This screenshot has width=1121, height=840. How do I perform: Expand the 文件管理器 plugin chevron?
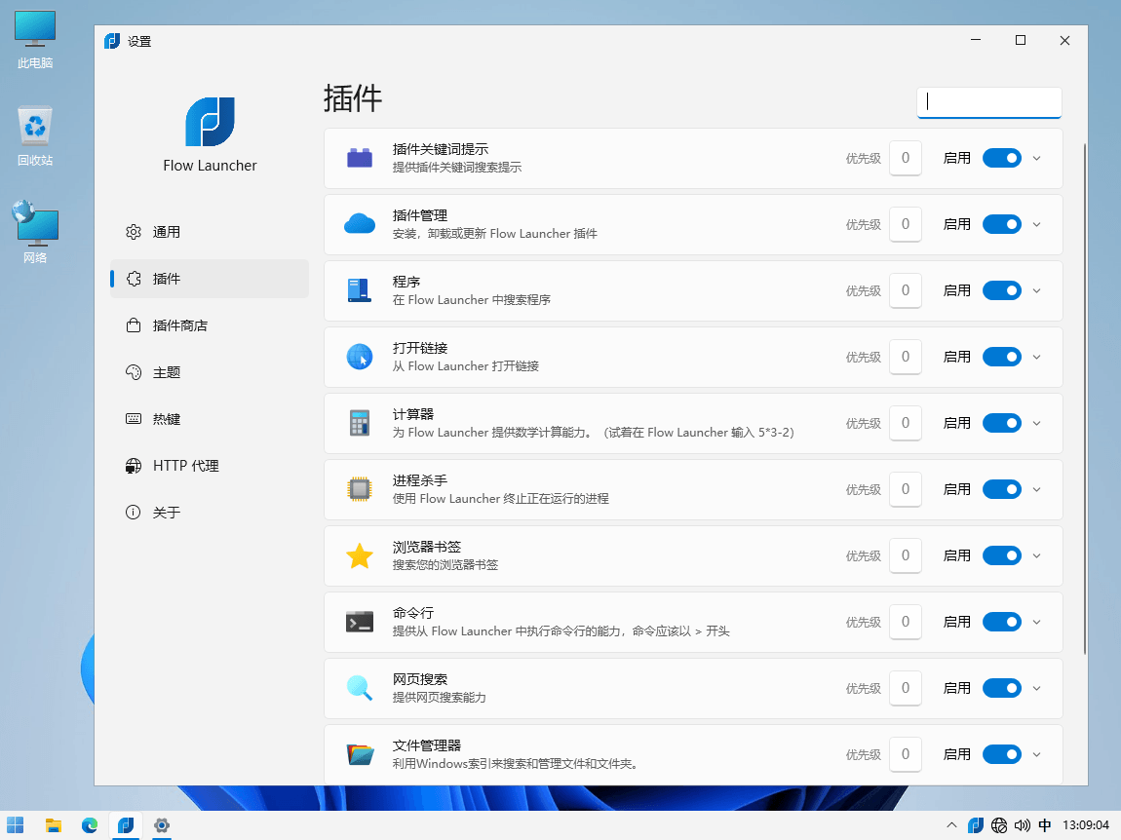(x=1036, y=754)
